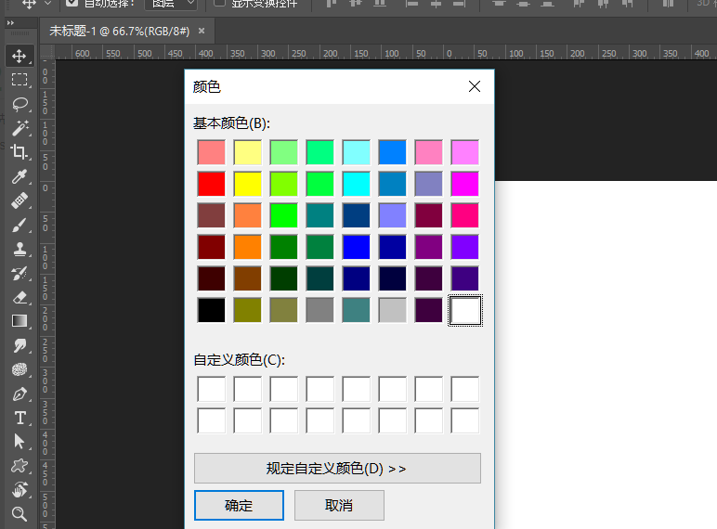Image resolution: width=717 pixels, height=529 pixels.
Task: Choose the Eyedropper tool
Action: [20, 176]
